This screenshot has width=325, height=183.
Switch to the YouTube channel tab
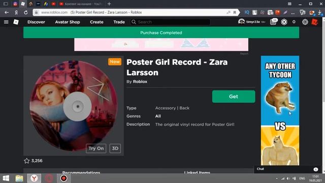81,4
